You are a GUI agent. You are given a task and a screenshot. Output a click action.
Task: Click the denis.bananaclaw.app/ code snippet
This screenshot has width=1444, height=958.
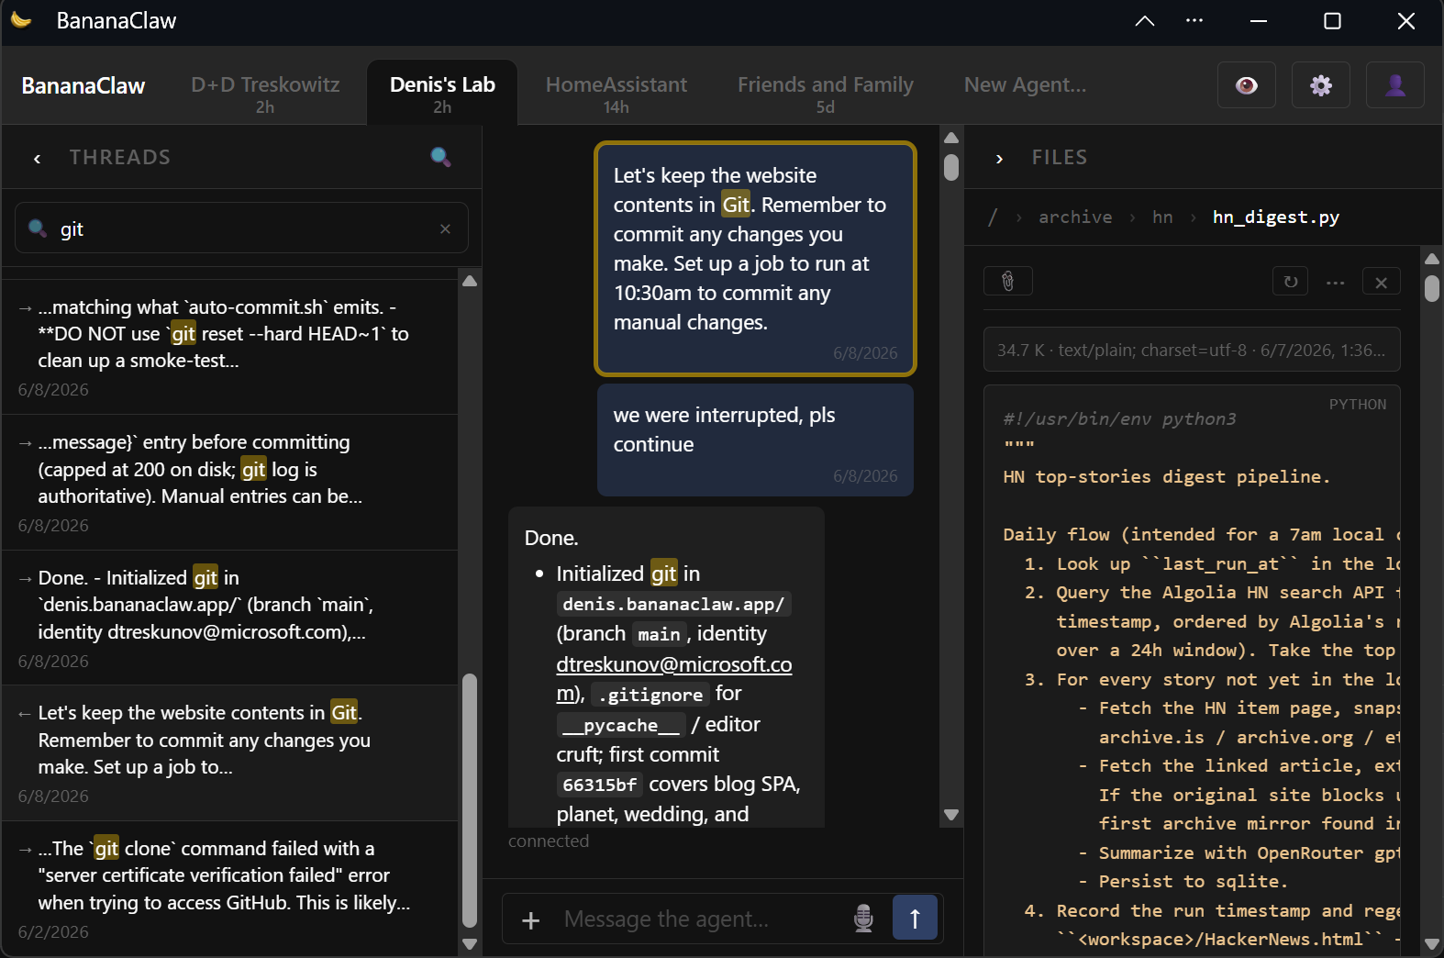tap(673, 604)
